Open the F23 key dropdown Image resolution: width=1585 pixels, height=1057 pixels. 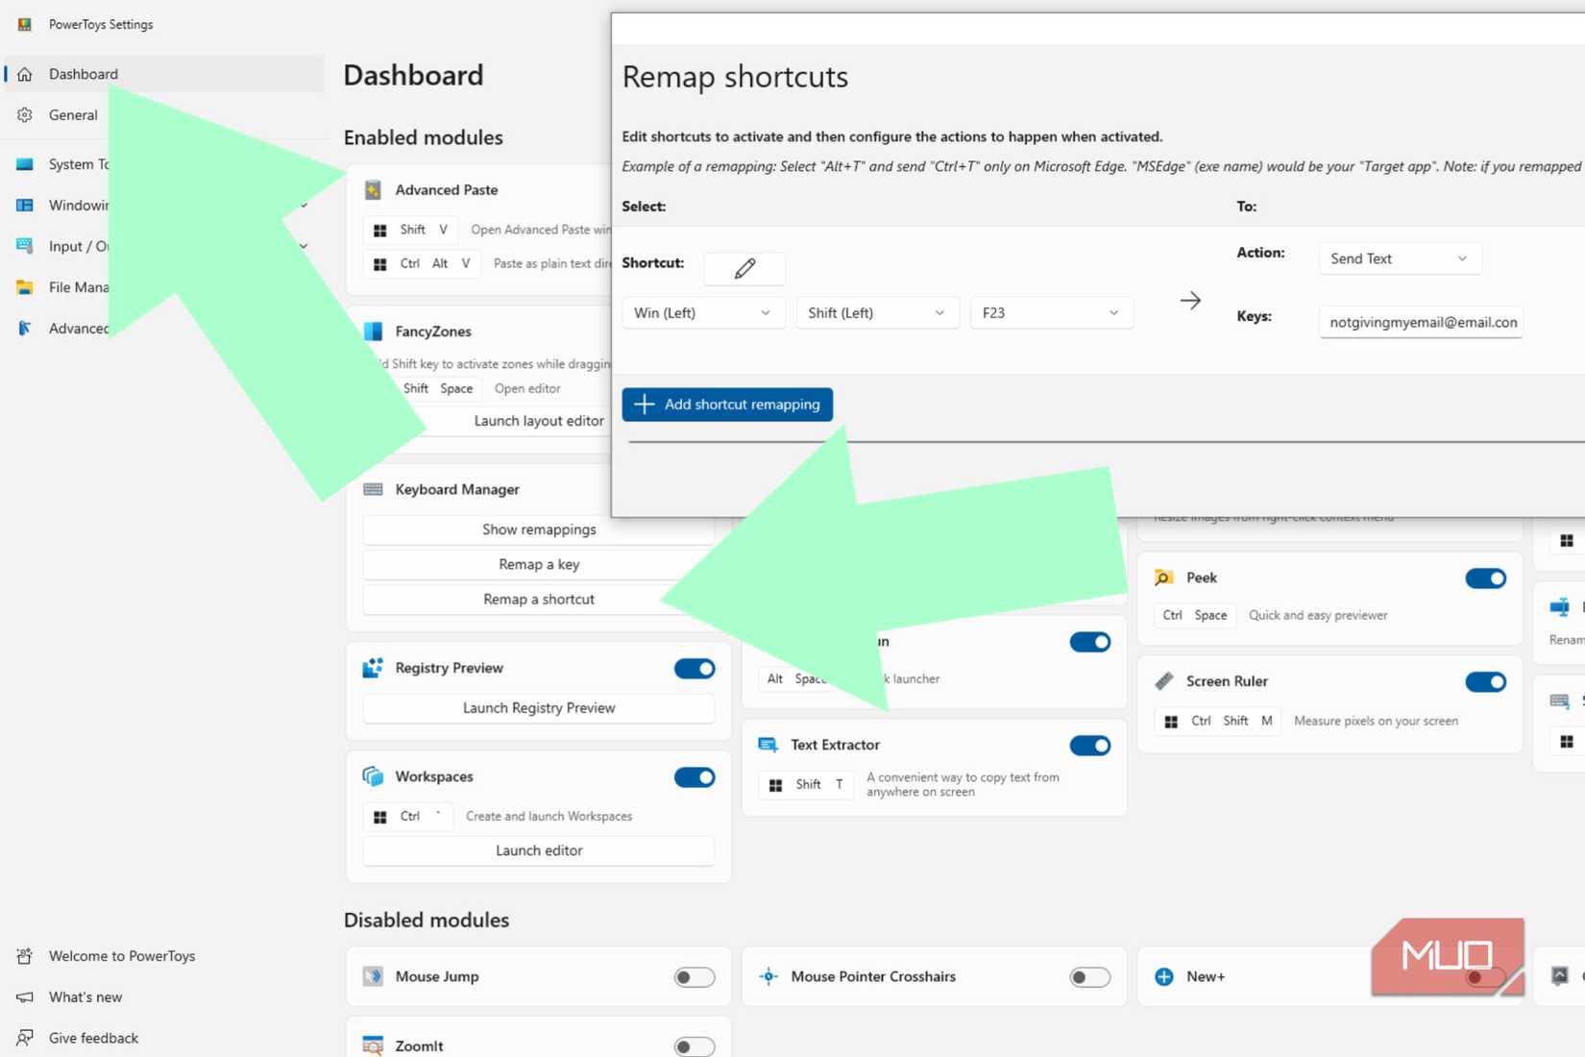pyautogui.click(x=1052, y=313)
